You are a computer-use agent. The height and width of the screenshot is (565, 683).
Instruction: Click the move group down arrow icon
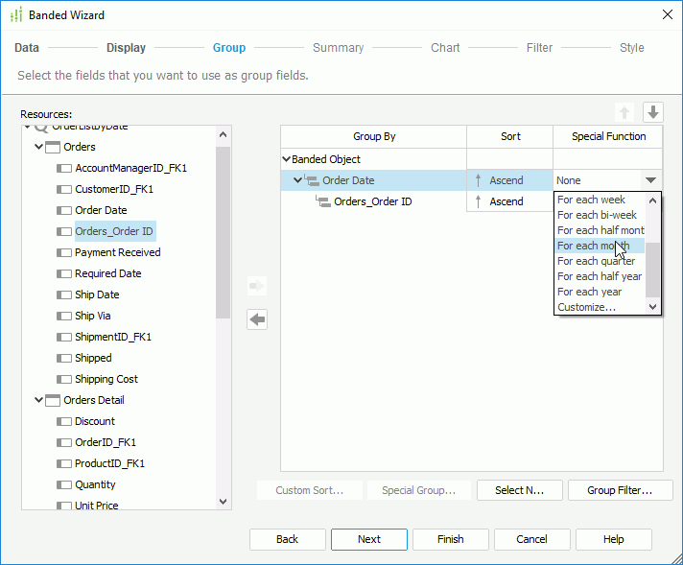[653, 112]
